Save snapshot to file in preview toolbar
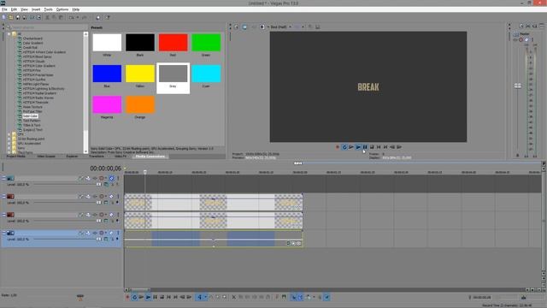This screenshot has width=547, height=308. pyautogui.click(x=317, y=27)
